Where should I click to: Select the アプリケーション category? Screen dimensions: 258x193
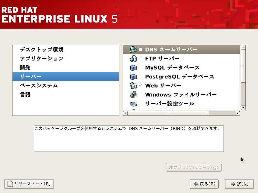click(66, 59)
